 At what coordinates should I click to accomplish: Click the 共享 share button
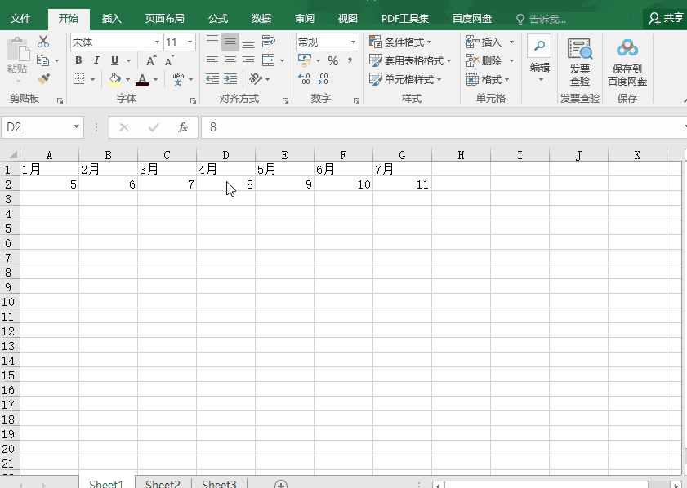point(666,19)
